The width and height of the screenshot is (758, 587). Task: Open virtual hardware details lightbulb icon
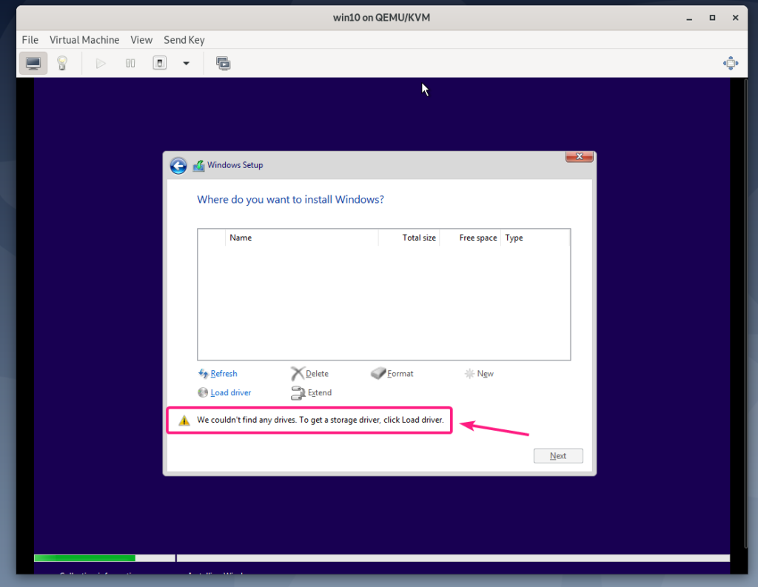(63, 64)
